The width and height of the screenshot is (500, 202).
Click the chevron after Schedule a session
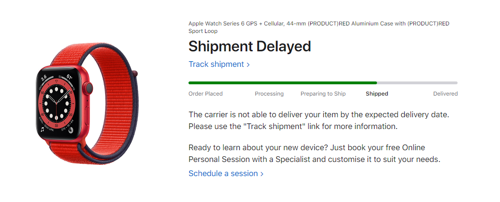point(262,174)
